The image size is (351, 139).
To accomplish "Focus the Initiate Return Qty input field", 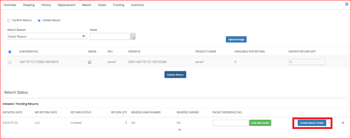I will 307,62.
